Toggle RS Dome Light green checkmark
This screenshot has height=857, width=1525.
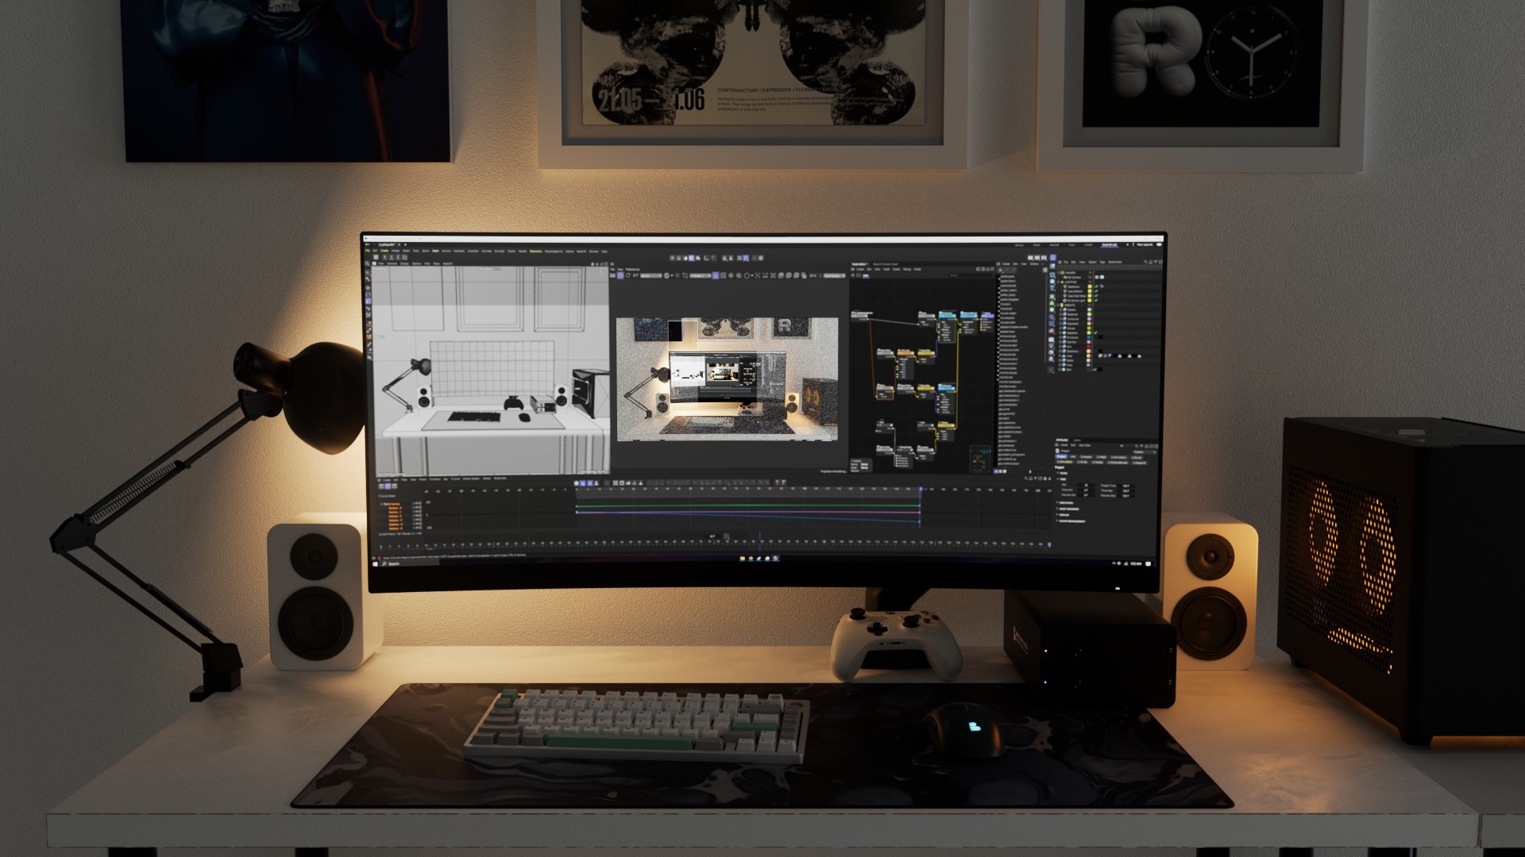click(x=1096, y=301)
